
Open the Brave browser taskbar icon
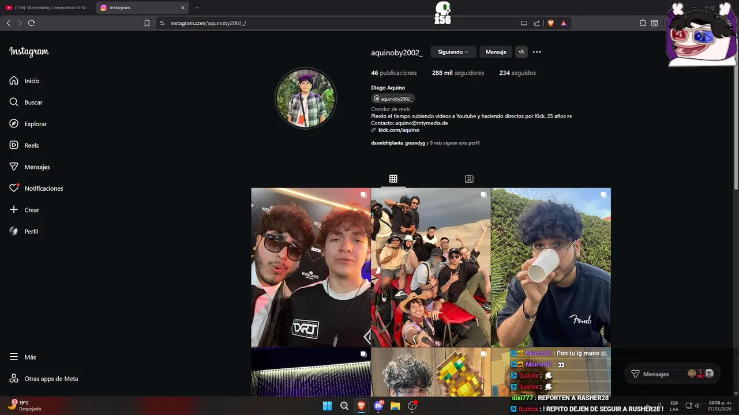(x=362, y=406)
